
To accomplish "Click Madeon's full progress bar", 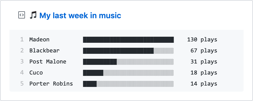I will point(128,40).
